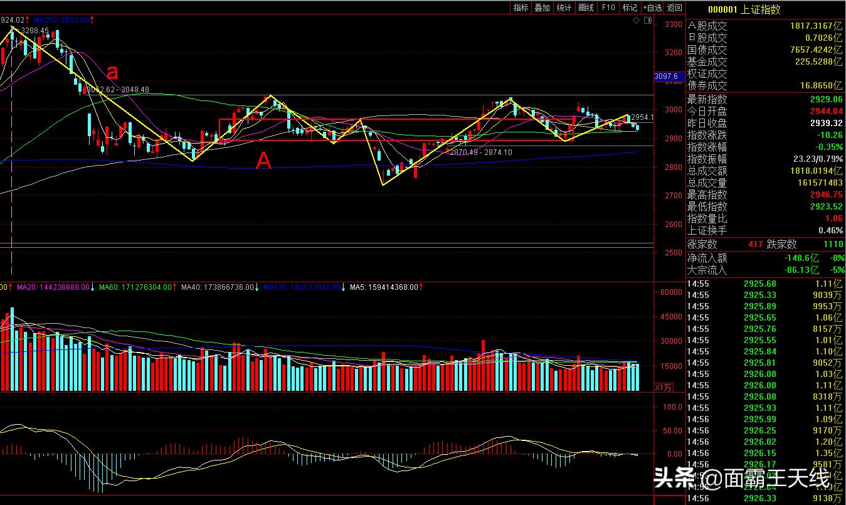Click the X1万 volume unit label

(663, 386)
